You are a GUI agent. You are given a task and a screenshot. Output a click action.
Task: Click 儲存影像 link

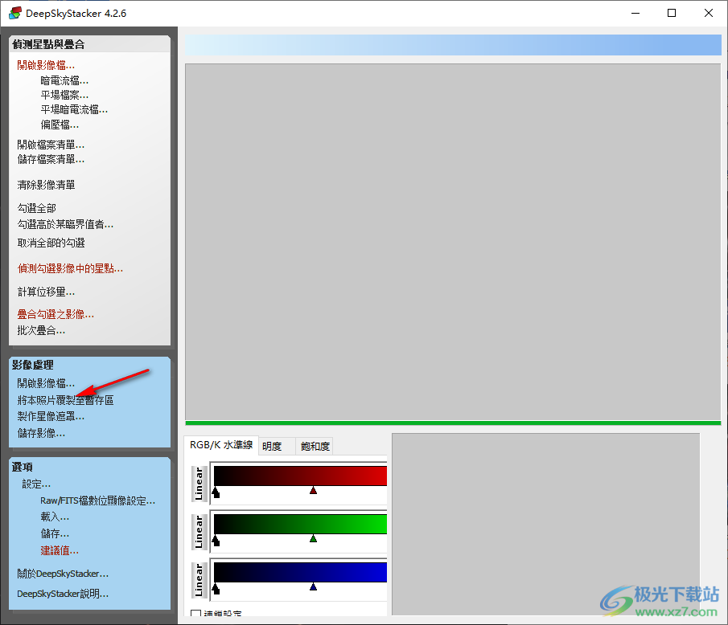pyautogui.click(x=41, y=433)
